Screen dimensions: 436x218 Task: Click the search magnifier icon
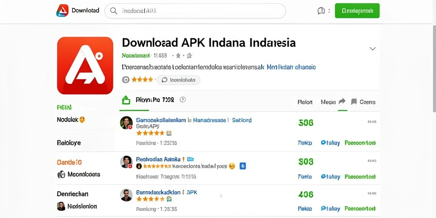[x=113, y=11]
